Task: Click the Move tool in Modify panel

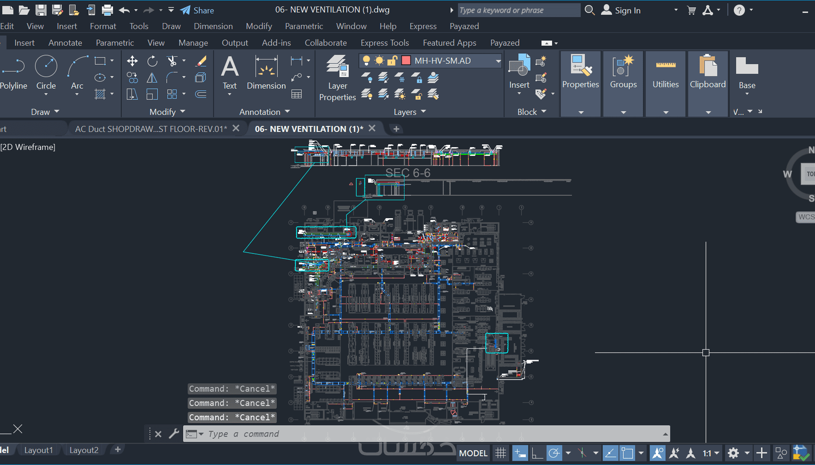Action: (132, 61)
